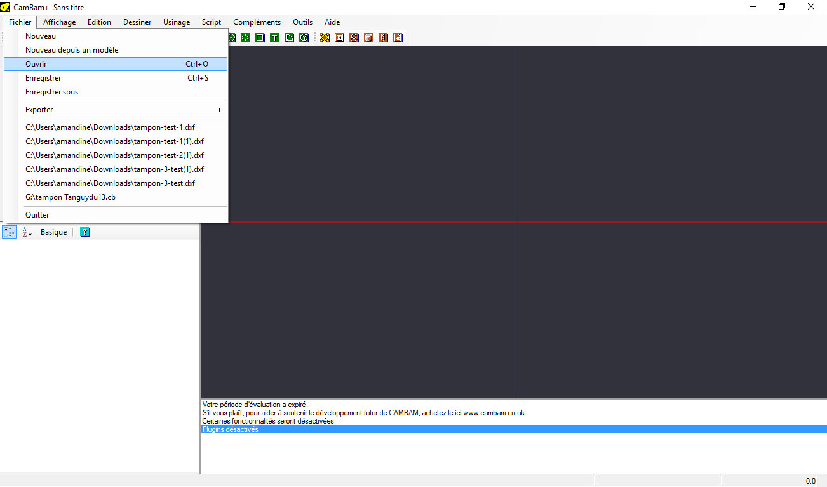This screenshot has height=487, width=827.
Task: Open the Compléments menu
Action: coord(257,22)
